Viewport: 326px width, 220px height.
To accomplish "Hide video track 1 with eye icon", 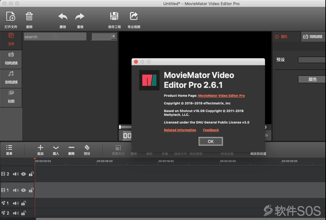I will point(24,190).
